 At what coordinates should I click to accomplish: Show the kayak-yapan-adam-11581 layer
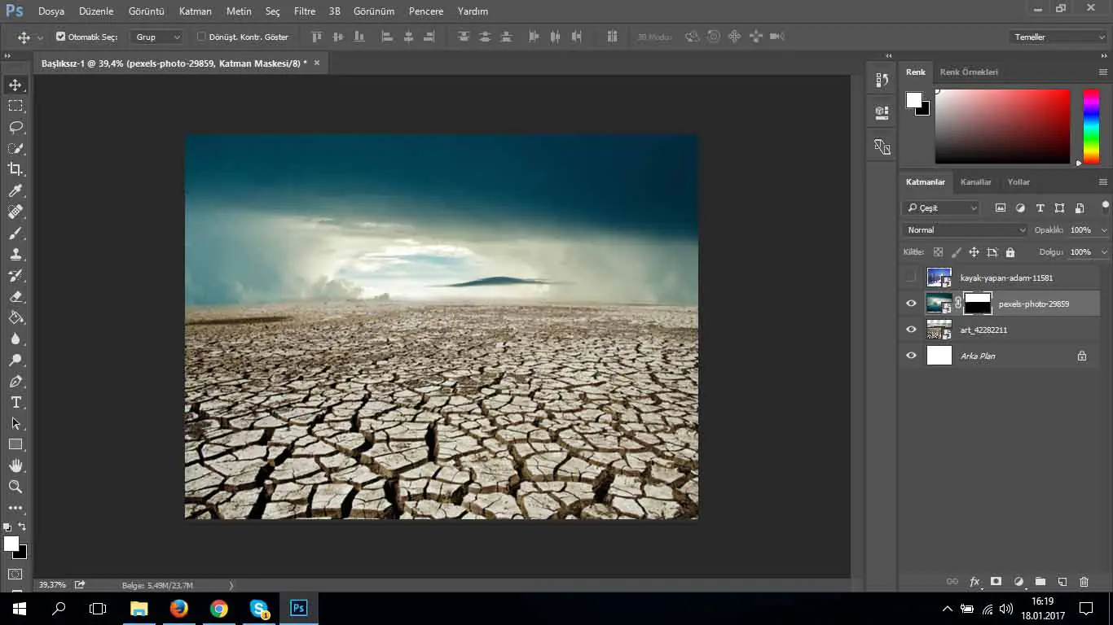(x=911, y=278)
